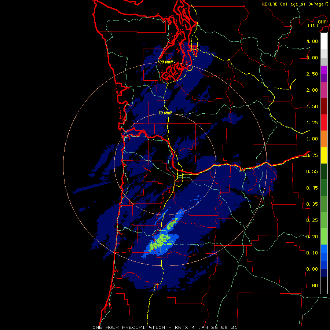The width and height of the screenshot is (330, 330).
Task: Click the medium green 0.35 legend swatch
Action: (324, 204)
